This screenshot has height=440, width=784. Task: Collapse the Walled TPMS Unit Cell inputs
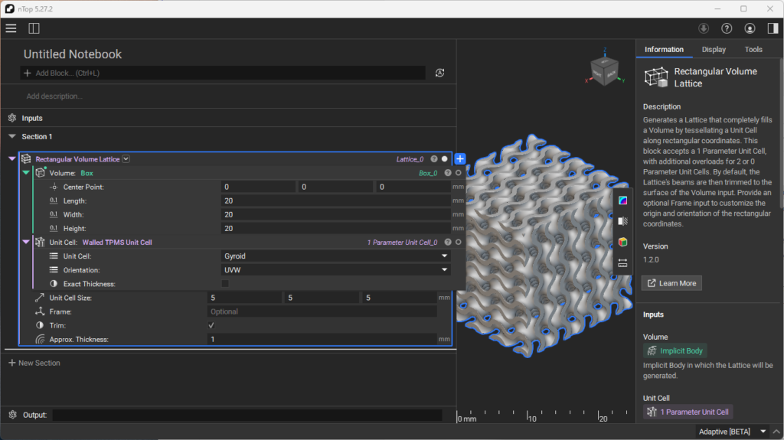point(26,242)
